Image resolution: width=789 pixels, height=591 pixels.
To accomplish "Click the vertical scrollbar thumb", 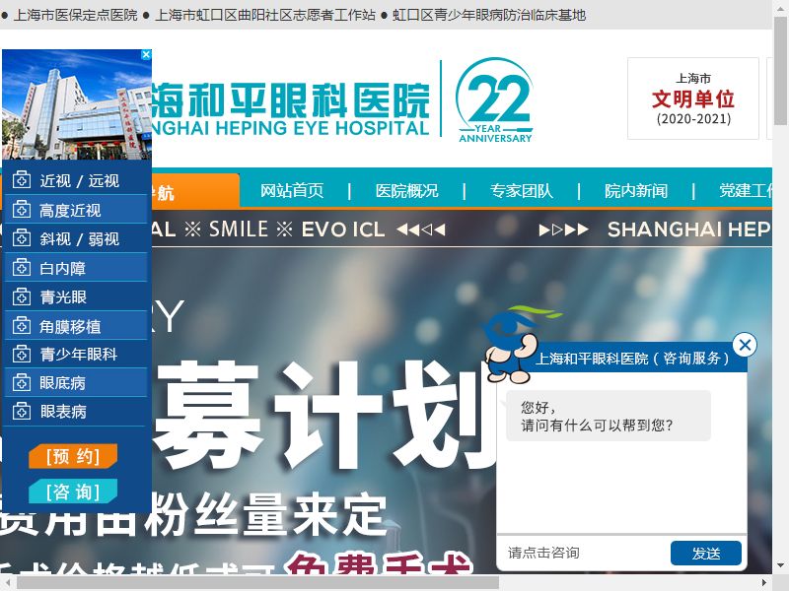I will (x=781, y=70).
